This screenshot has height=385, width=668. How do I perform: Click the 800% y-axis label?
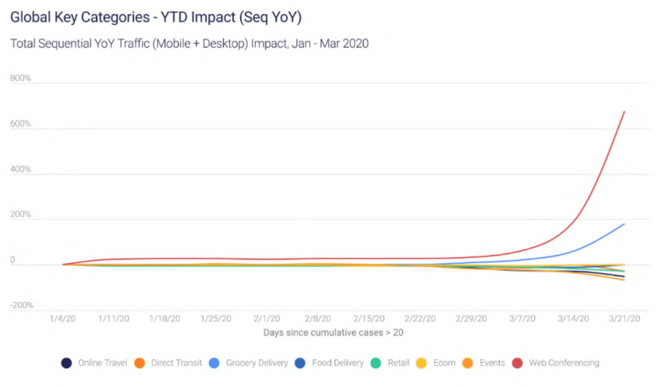21,79
